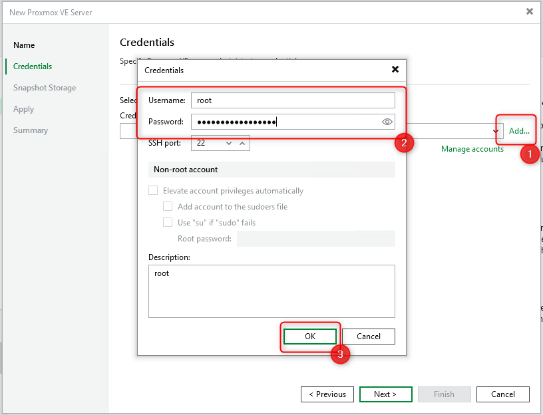Select the Name step in the sidebar

click(23, 45)
